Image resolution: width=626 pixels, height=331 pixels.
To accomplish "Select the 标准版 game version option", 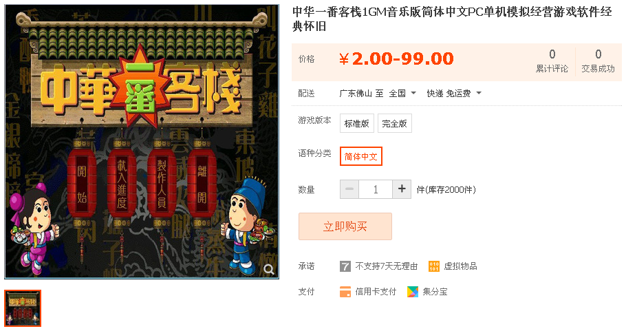I will tap(357, 123).
